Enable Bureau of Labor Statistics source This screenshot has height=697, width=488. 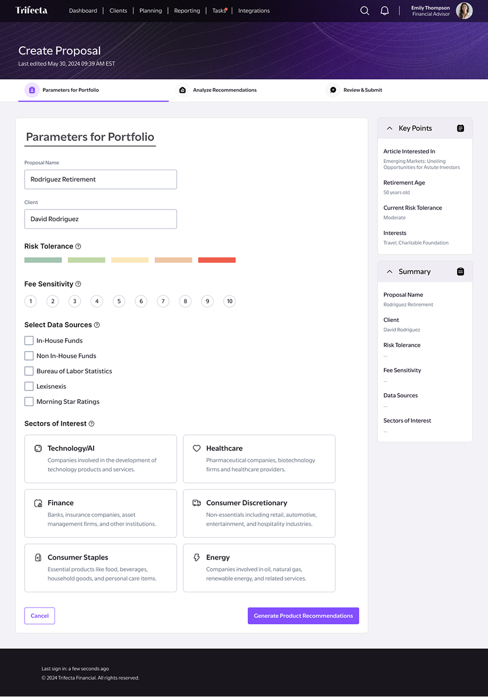click(29, 371)
